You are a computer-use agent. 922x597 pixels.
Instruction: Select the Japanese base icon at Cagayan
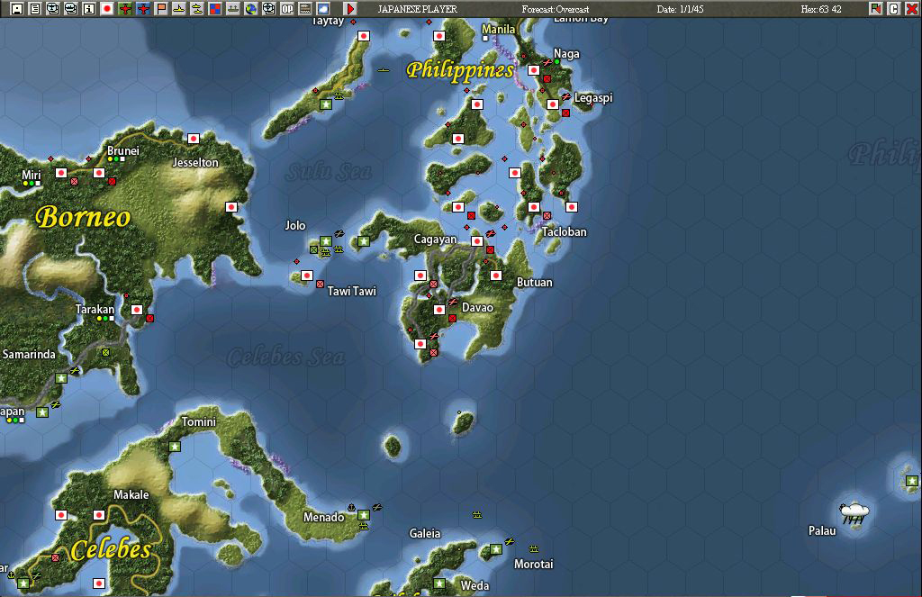click(477, 241)
